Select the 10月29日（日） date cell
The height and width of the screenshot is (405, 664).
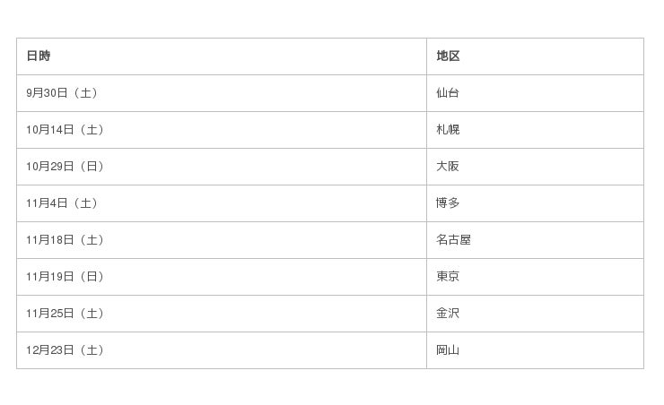(66, 167)
